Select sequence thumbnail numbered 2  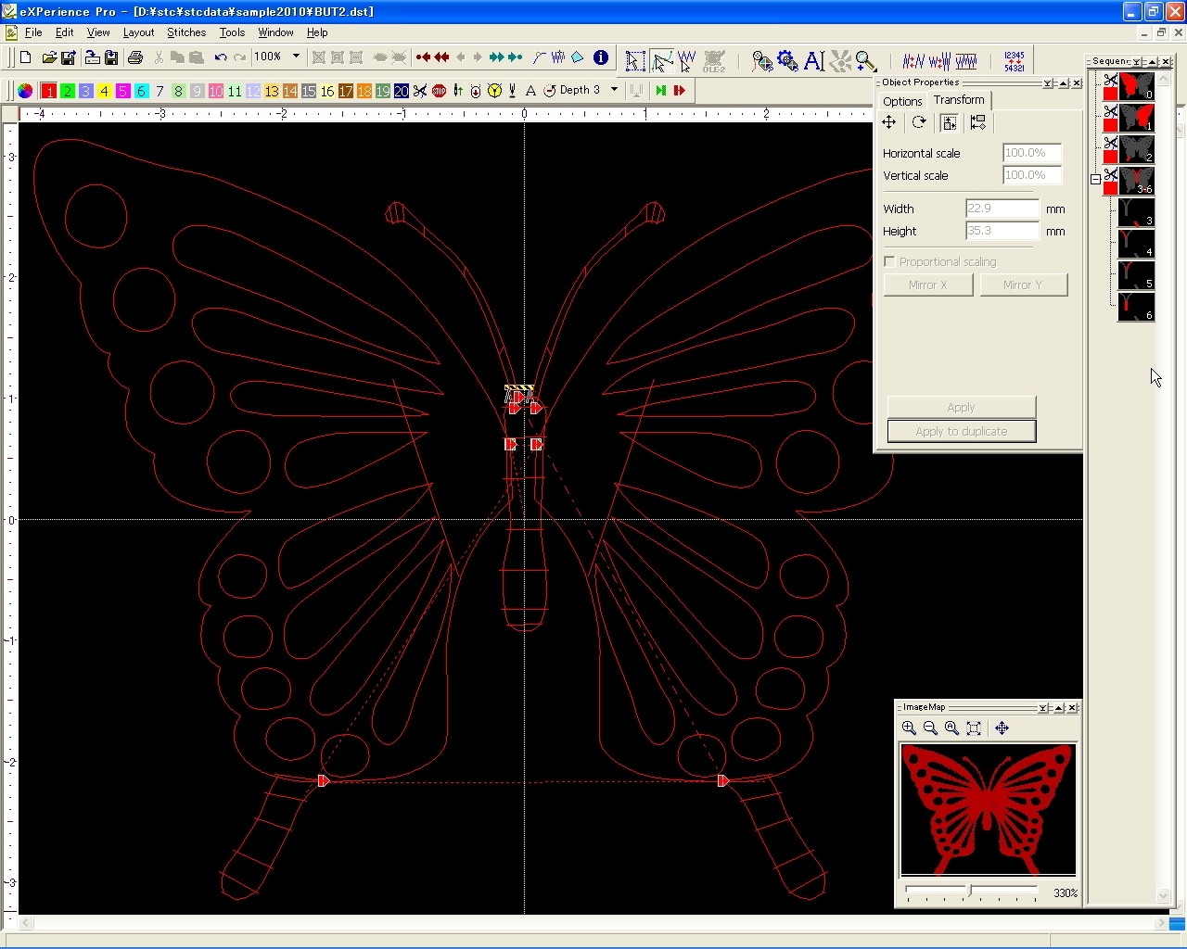pos(1136,149)
